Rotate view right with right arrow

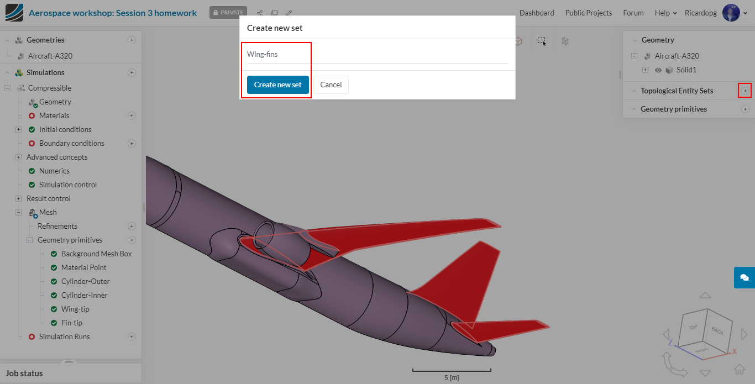pyautogui.click(x=744, y=334)
